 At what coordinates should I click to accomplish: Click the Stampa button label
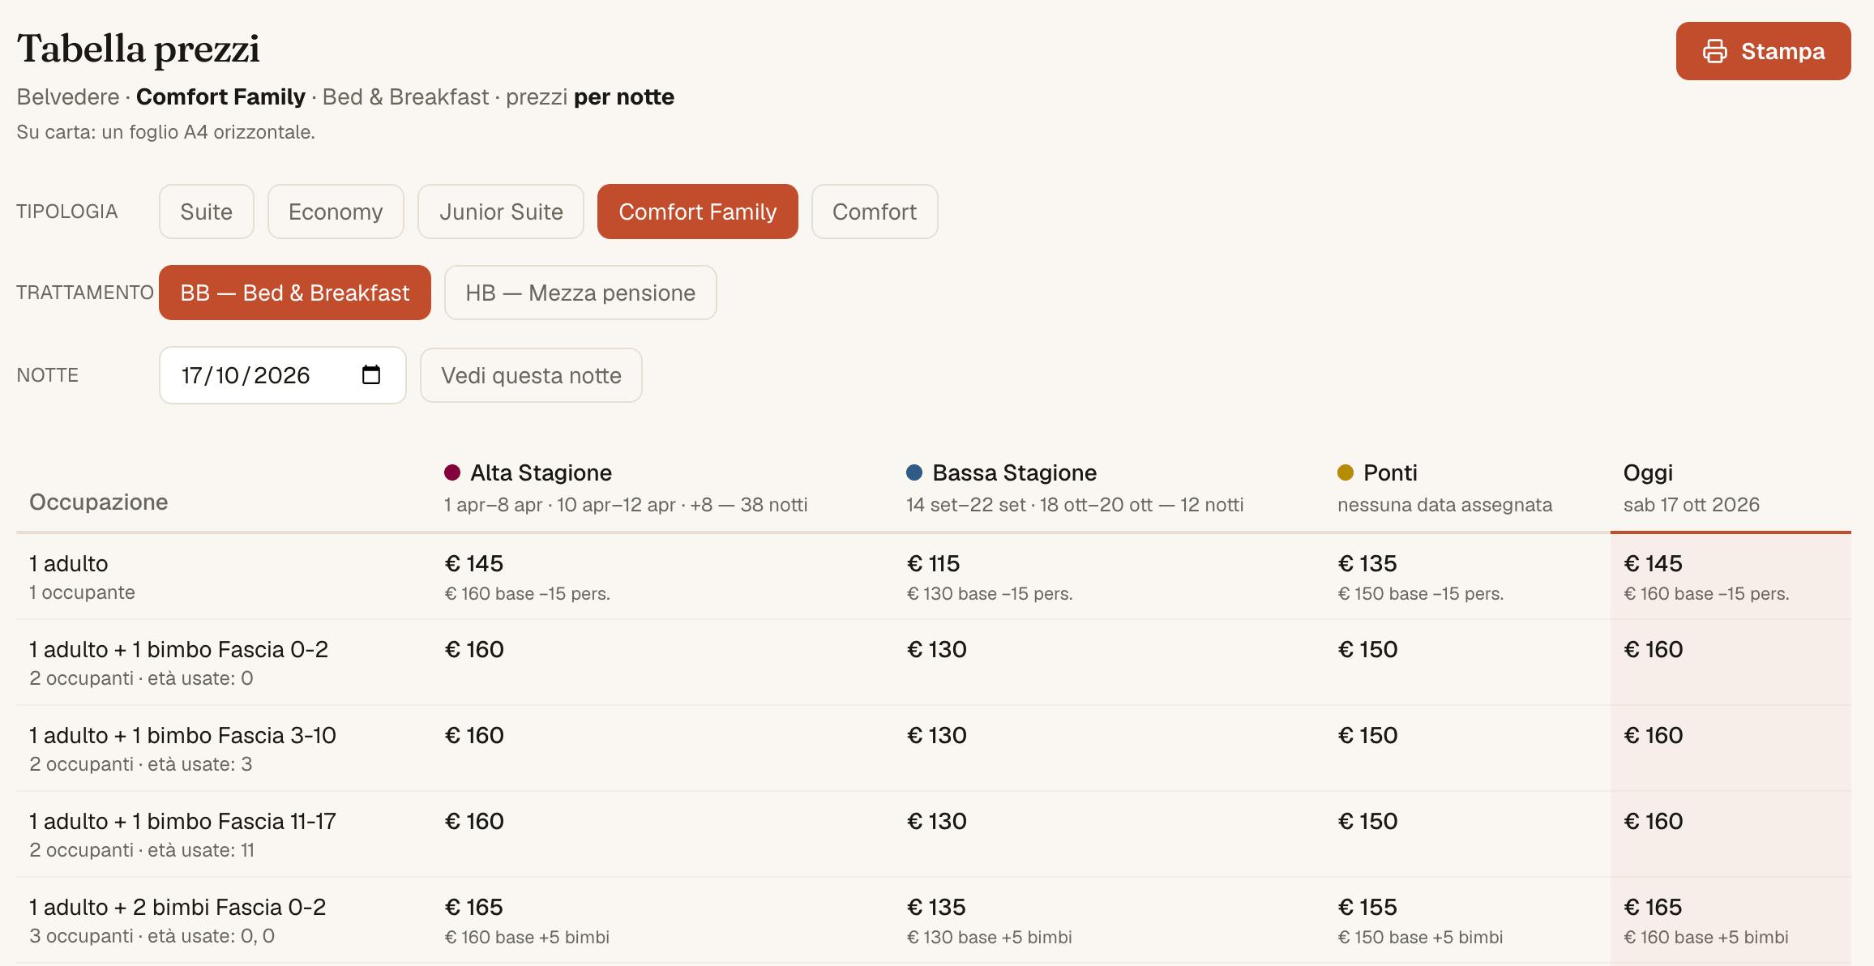click(x=1783, y=51)
